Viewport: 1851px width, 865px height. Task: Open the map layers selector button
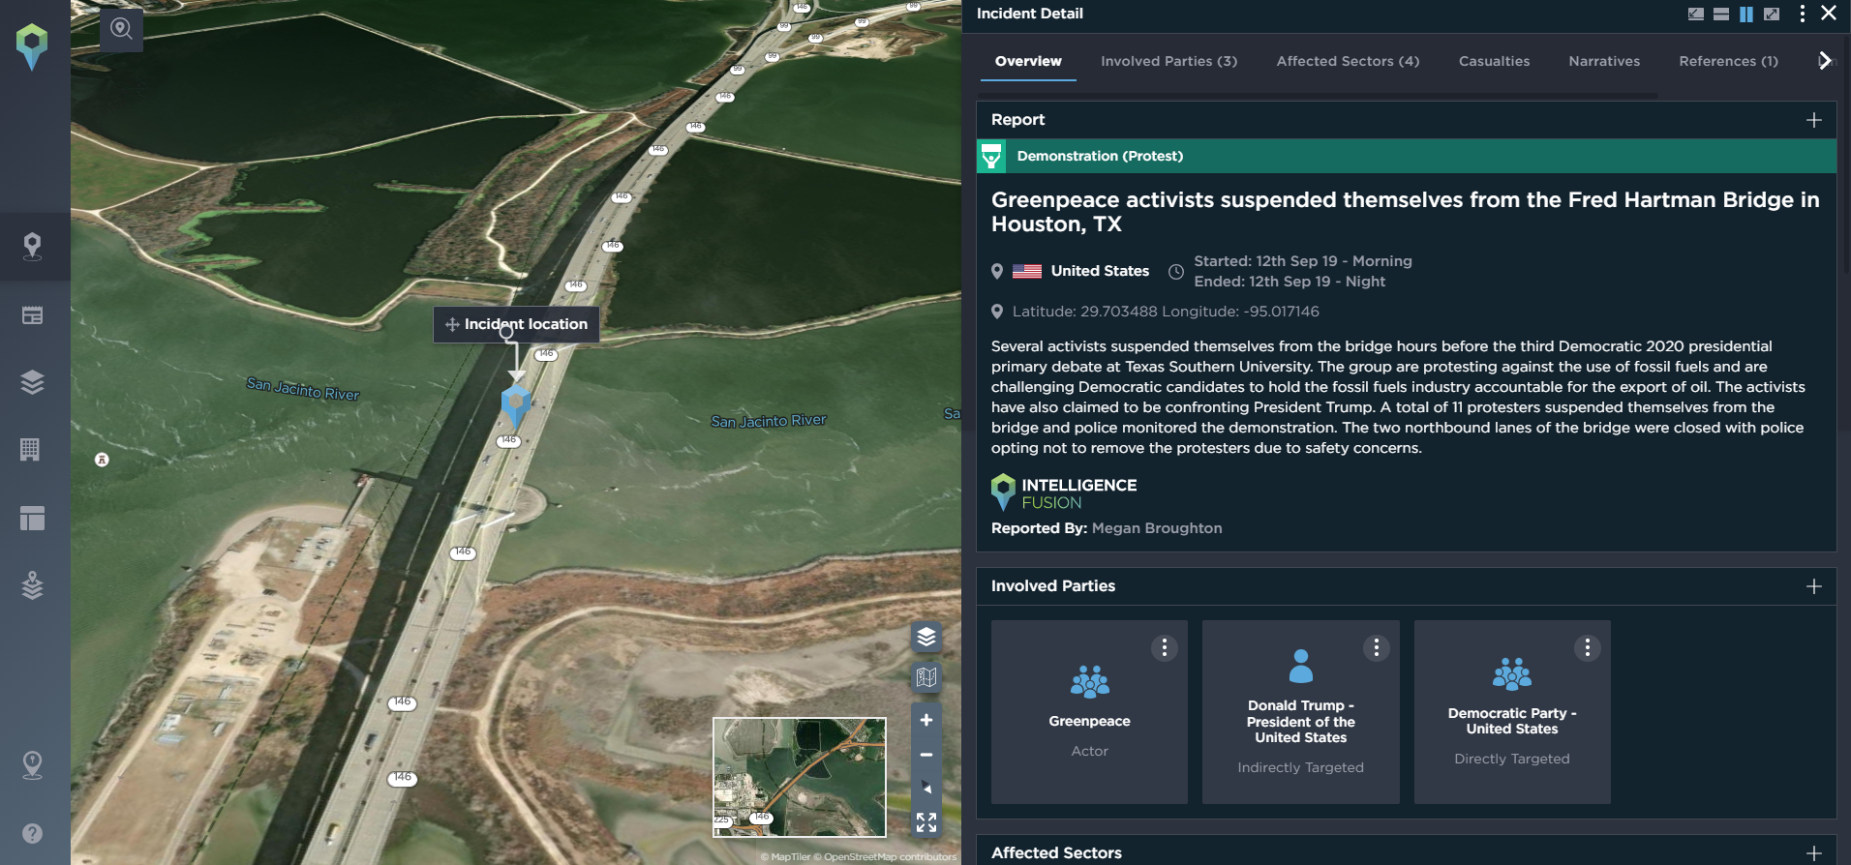[x=926, y=637]
